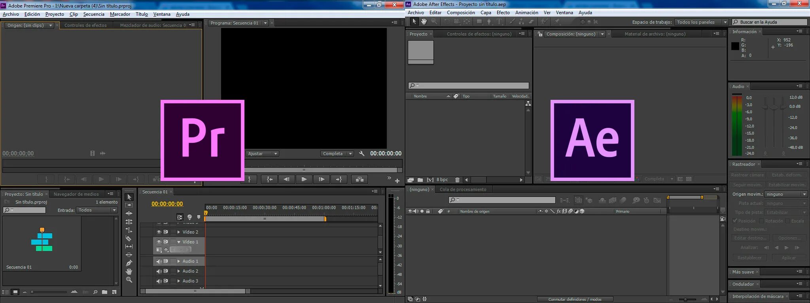Choose the Pen tool in Premiere's tool panel
The height and width of the screenshot is (303, 810).
[x=129, y=263]
